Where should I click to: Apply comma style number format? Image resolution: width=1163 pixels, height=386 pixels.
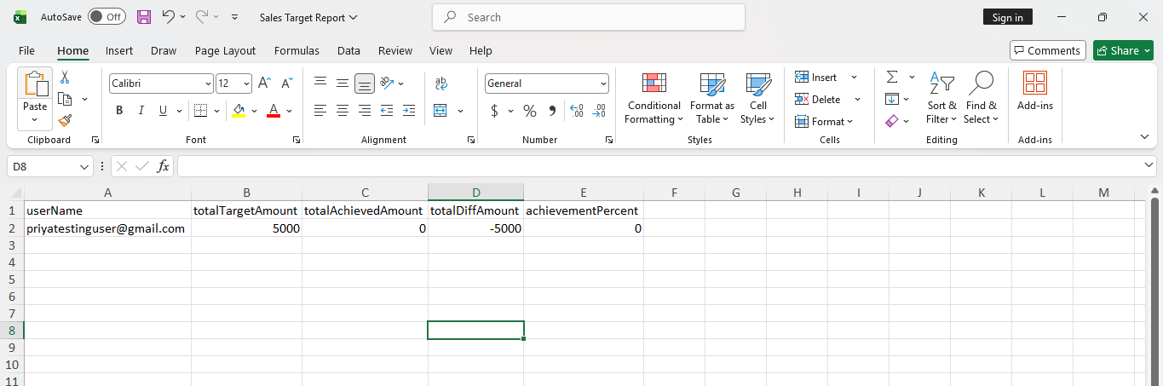pyautogui.click(x=552, y=111)
